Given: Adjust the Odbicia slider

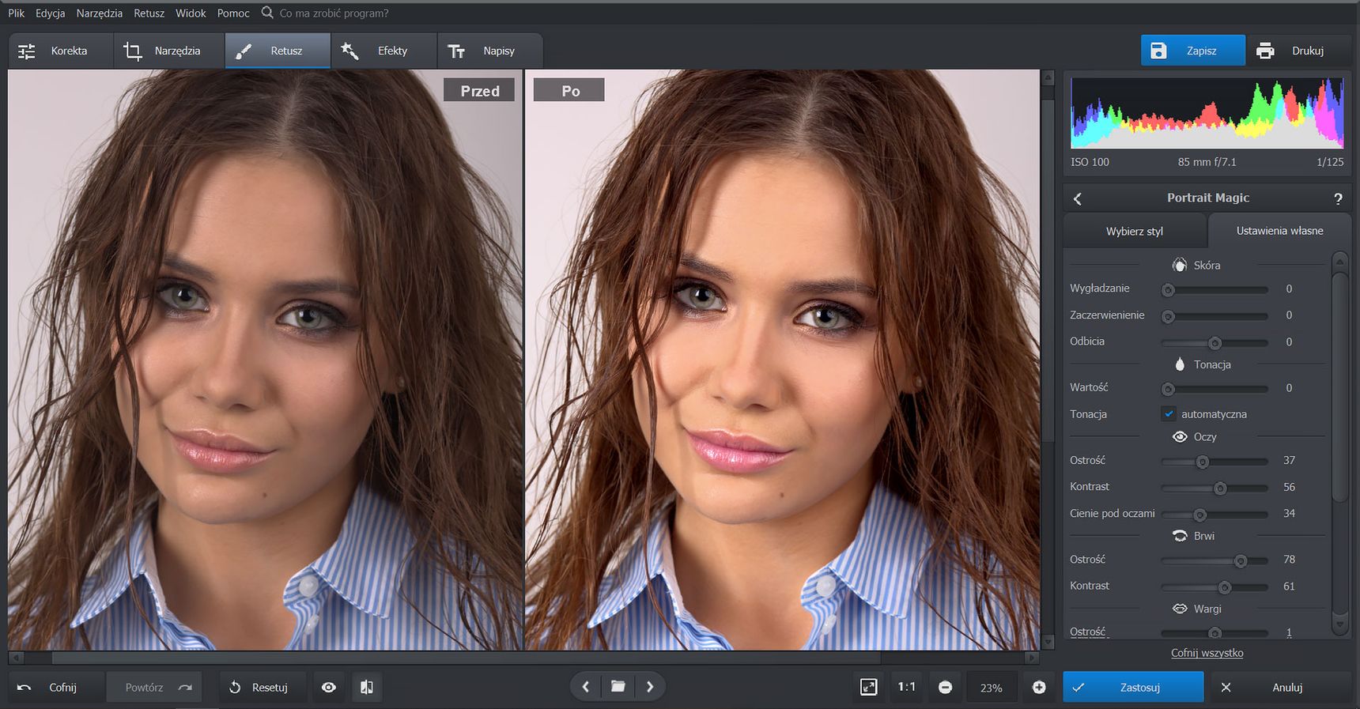Looking at the screenshot, I should [x=1215, y=343].
